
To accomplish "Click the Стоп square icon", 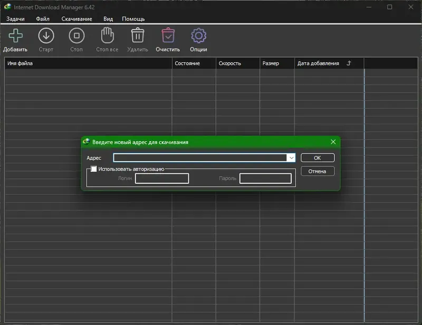I will tap(76, 35).
